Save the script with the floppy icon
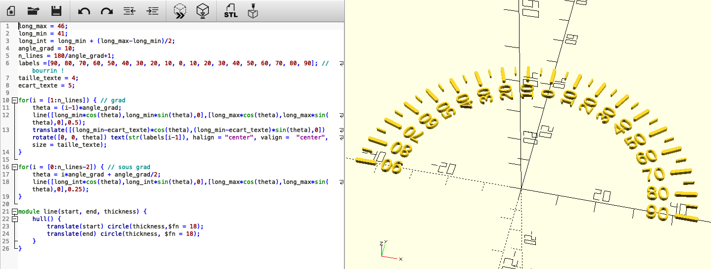The width and height of the screenshot is (711, 269). (56, 11)
